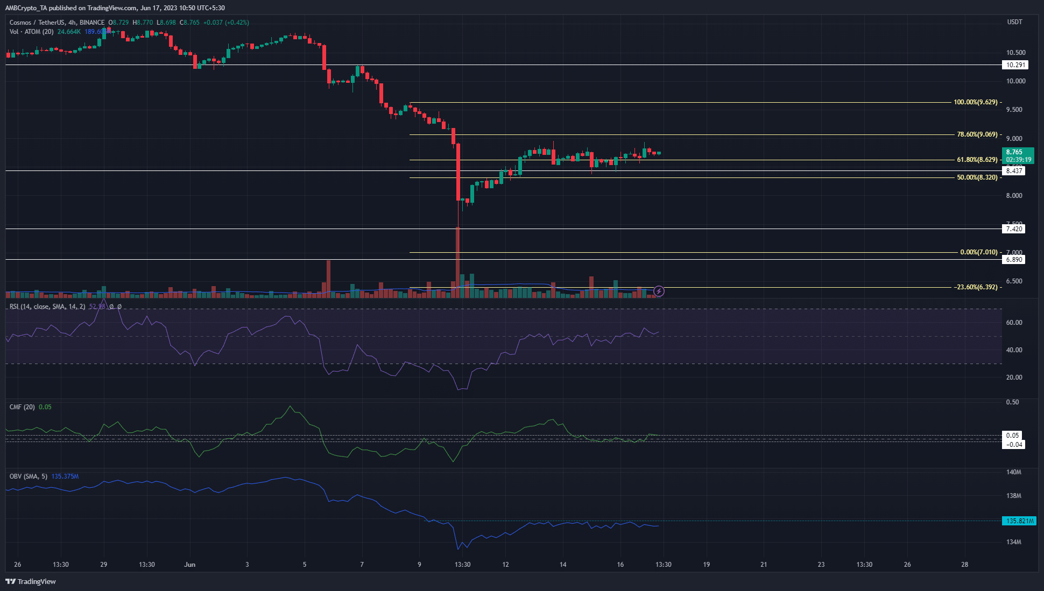Click the OBV value label 135.821M
1044x591 pixels.
coord(1019,521)
